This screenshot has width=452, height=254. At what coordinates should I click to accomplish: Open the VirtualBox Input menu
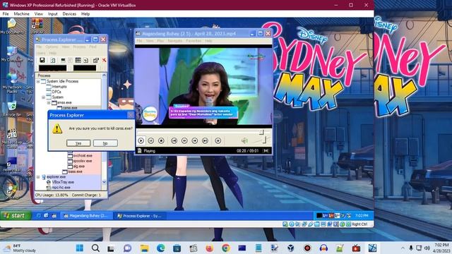pos(53,14)
